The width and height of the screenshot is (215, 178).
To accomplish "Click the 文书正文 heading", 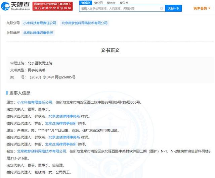I will (110, 50).
